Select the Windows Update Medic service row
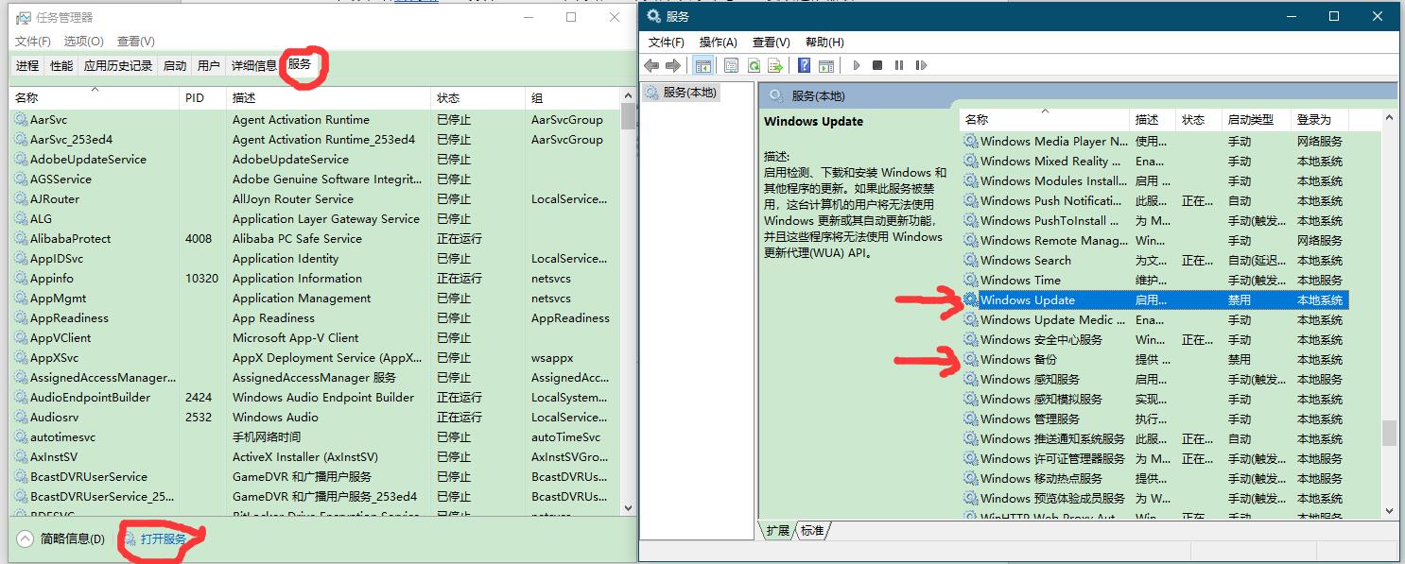The image size is (1405, 564). pos(1153,319)
